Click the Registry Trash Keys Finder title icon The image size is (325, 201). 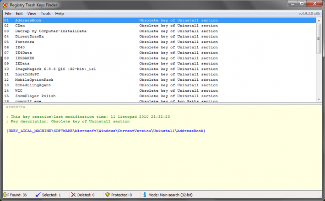[5, 5]
